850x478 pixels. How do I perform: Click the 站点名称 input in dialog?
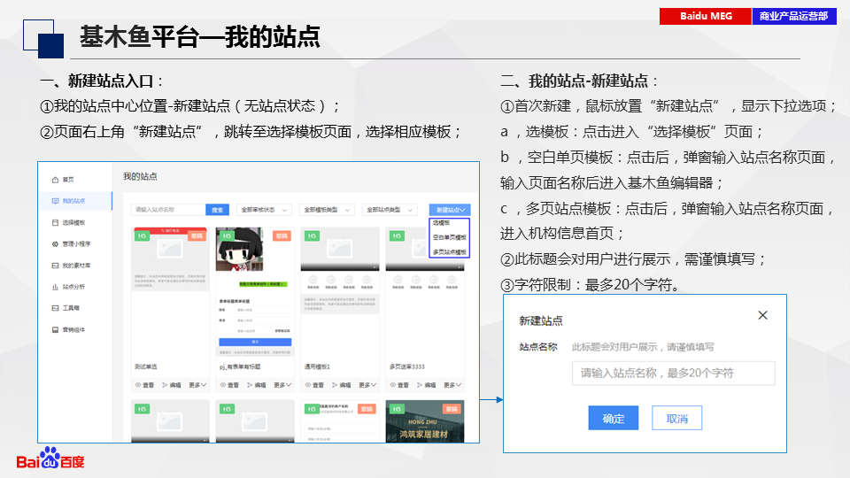tap(673, 373)
